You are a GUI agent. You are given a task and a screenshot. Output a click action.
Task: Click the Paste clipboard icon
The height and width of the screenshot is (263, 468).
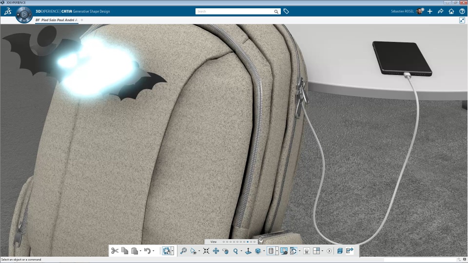click(135, 251)
